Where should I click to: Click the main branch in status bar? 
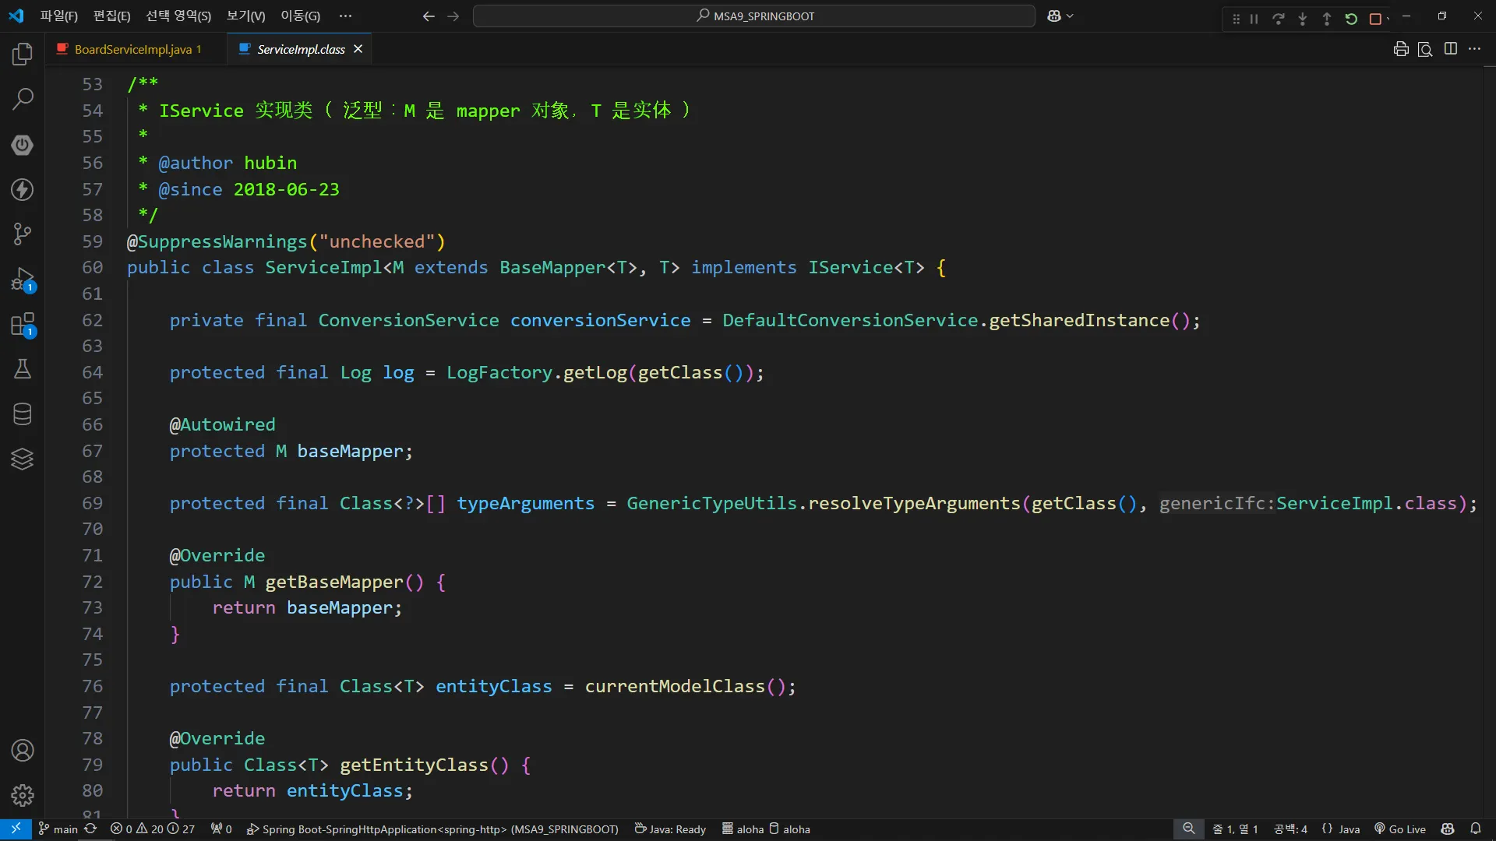point(58,829)
